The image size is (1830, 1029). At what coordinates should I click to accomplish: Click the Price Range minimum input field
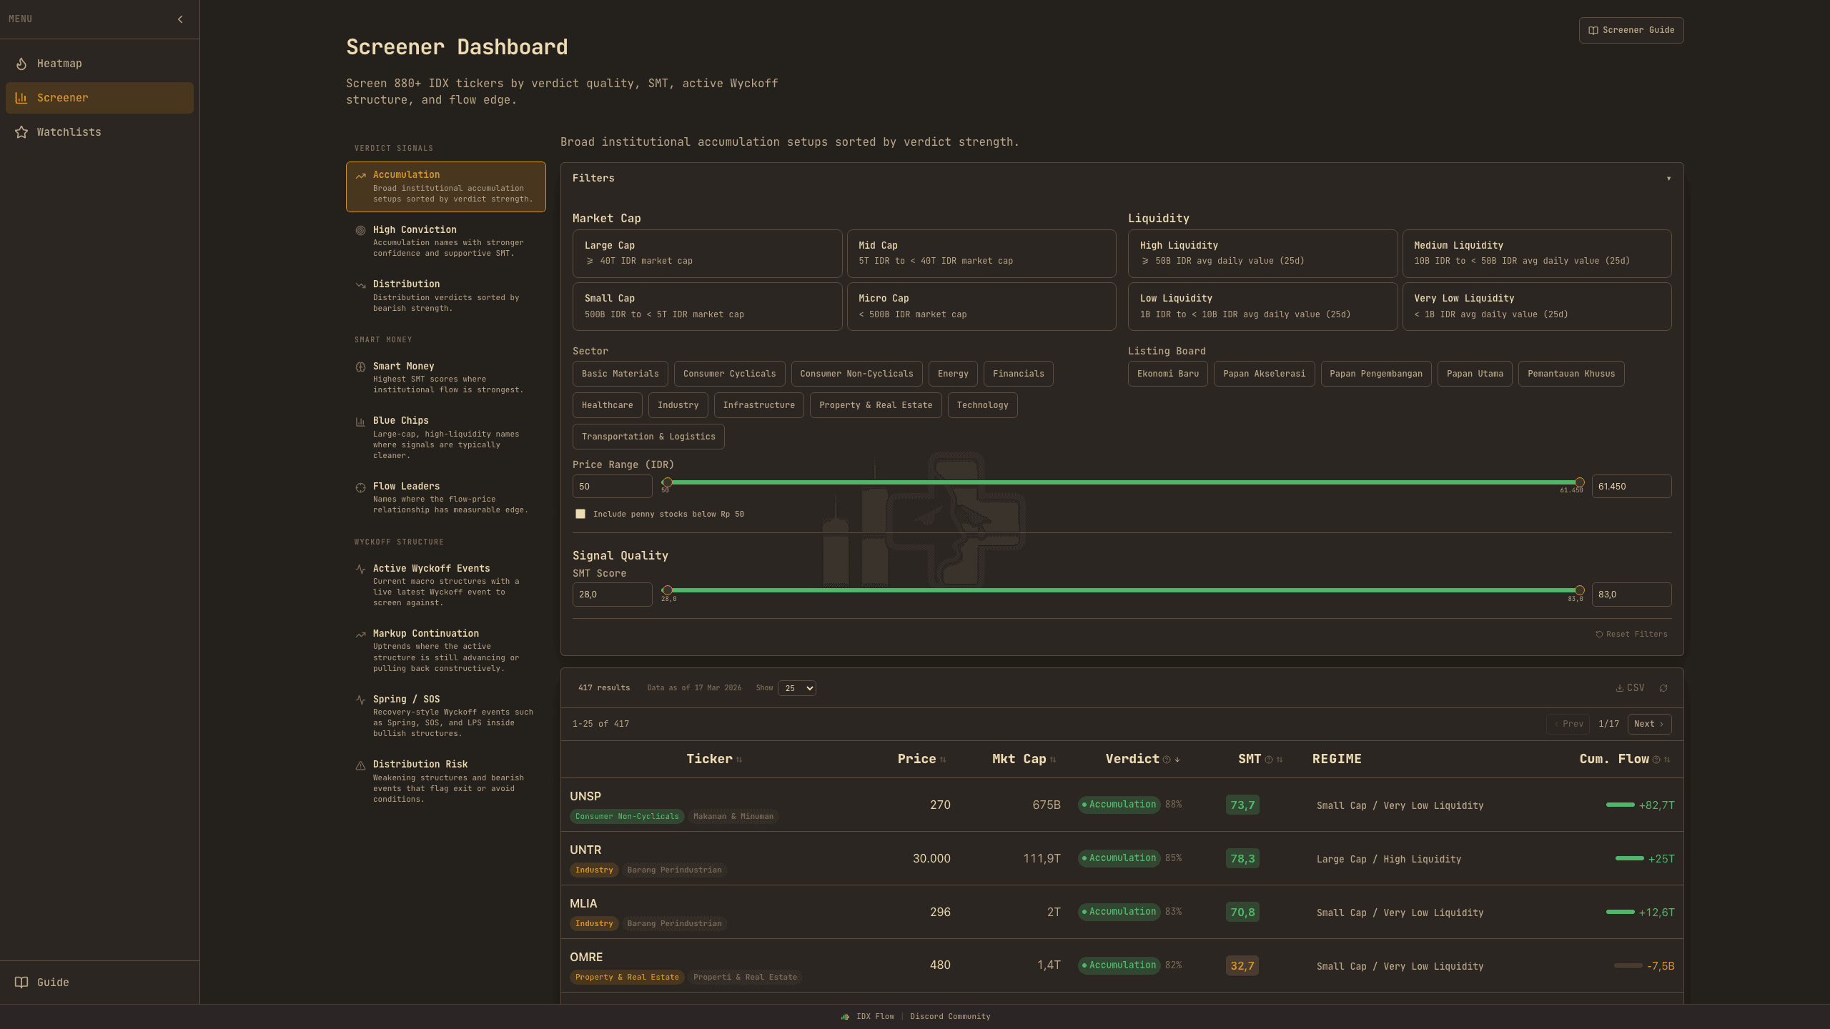612,487
